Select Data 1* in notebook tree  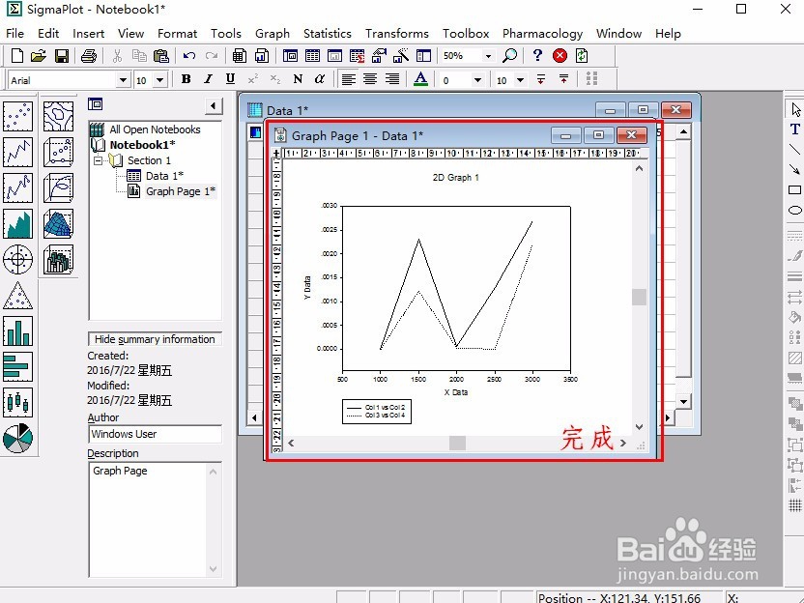click(x=164, y=176)
